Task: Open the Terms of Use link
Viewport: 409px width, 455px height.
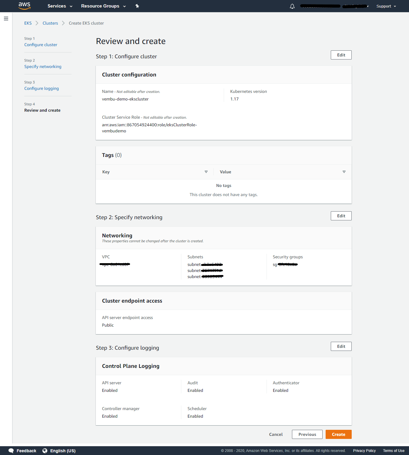Action: click(x=394, y=451)
